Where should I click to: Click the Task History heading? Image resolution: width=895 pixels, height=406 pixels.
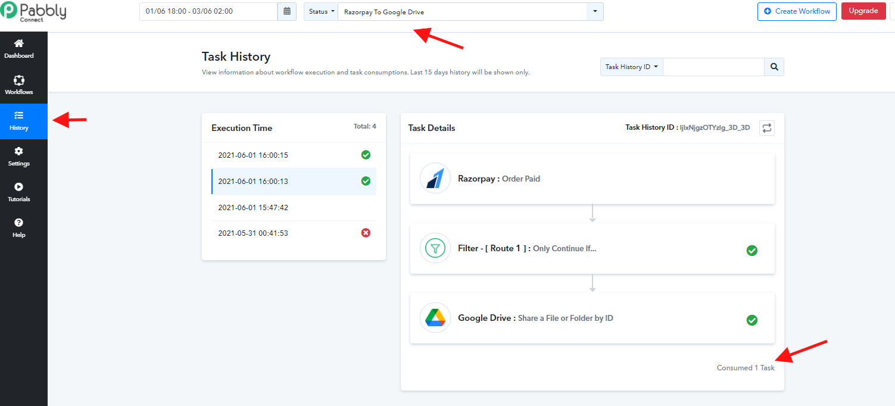pyautogui.click(x=236, y=57)
